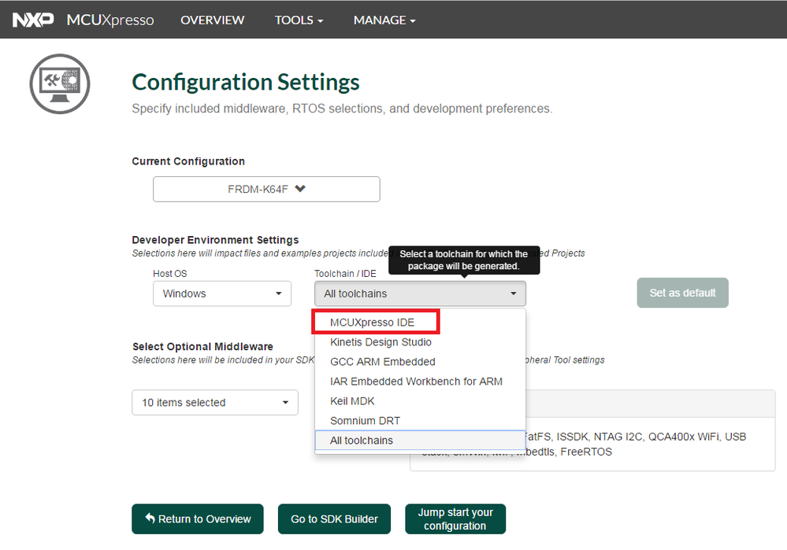Open the FRDM-K64F configuration dropdown
The height and width of the screenshot is (550, 787).
[x=266, y=189]
